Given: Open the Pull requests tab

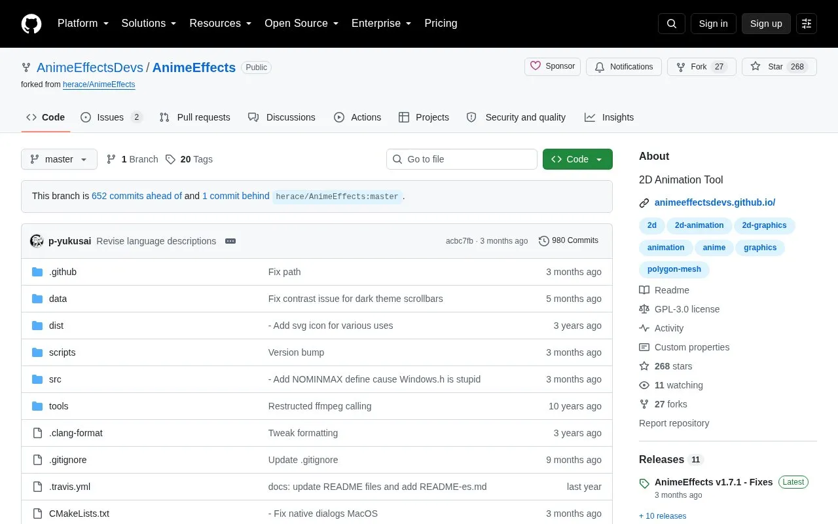Looking at the screenshot, I should coord(195,117).
